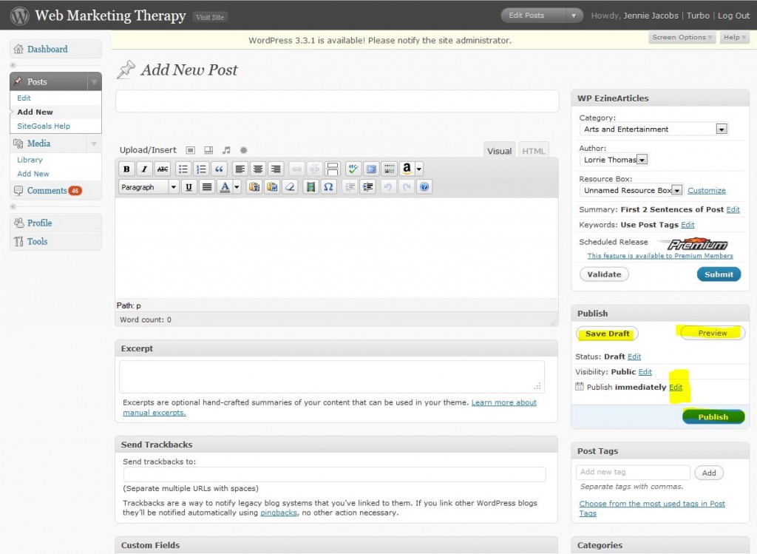
Task: Open the Resource Box dropdown
Action: (x=631, y=190)
